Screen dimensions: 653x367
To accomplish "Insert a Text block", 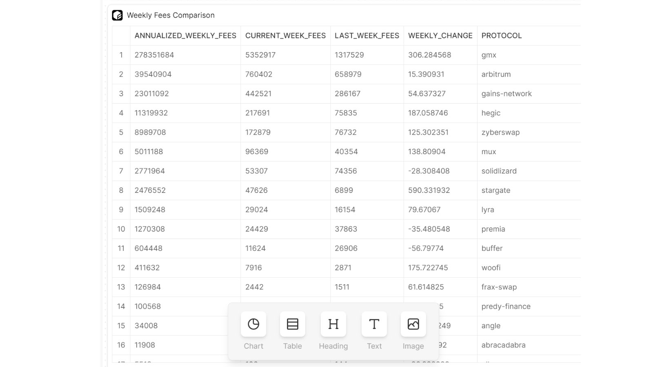I will pyautogui.click(x=374, y=324).
